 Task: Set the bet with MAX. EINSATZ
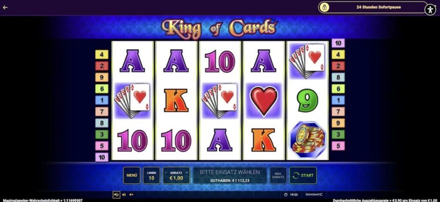(x=278, y=175)
